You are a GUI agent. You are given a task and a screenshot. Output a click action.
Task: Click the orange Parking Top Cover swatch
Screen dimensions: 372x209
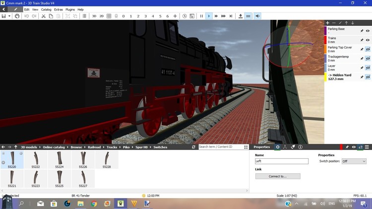[325, 49]
